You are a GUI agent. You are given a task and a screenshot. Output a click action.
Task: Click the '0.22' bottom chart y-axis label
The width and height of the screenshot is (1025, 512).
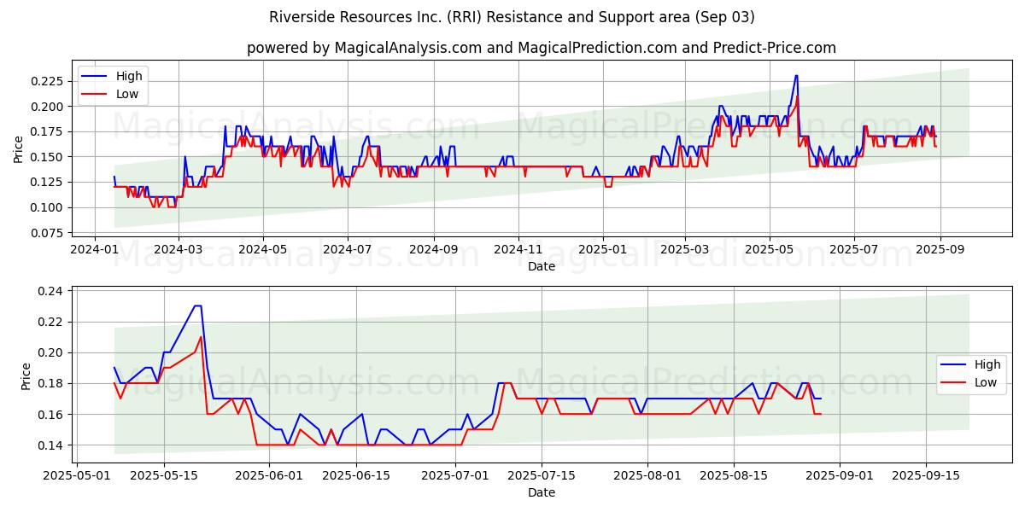coord(50,322)
